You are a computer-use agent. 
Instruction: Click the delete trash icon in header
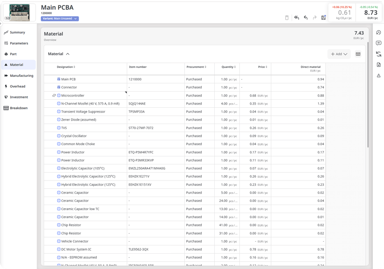coord(287,18)
